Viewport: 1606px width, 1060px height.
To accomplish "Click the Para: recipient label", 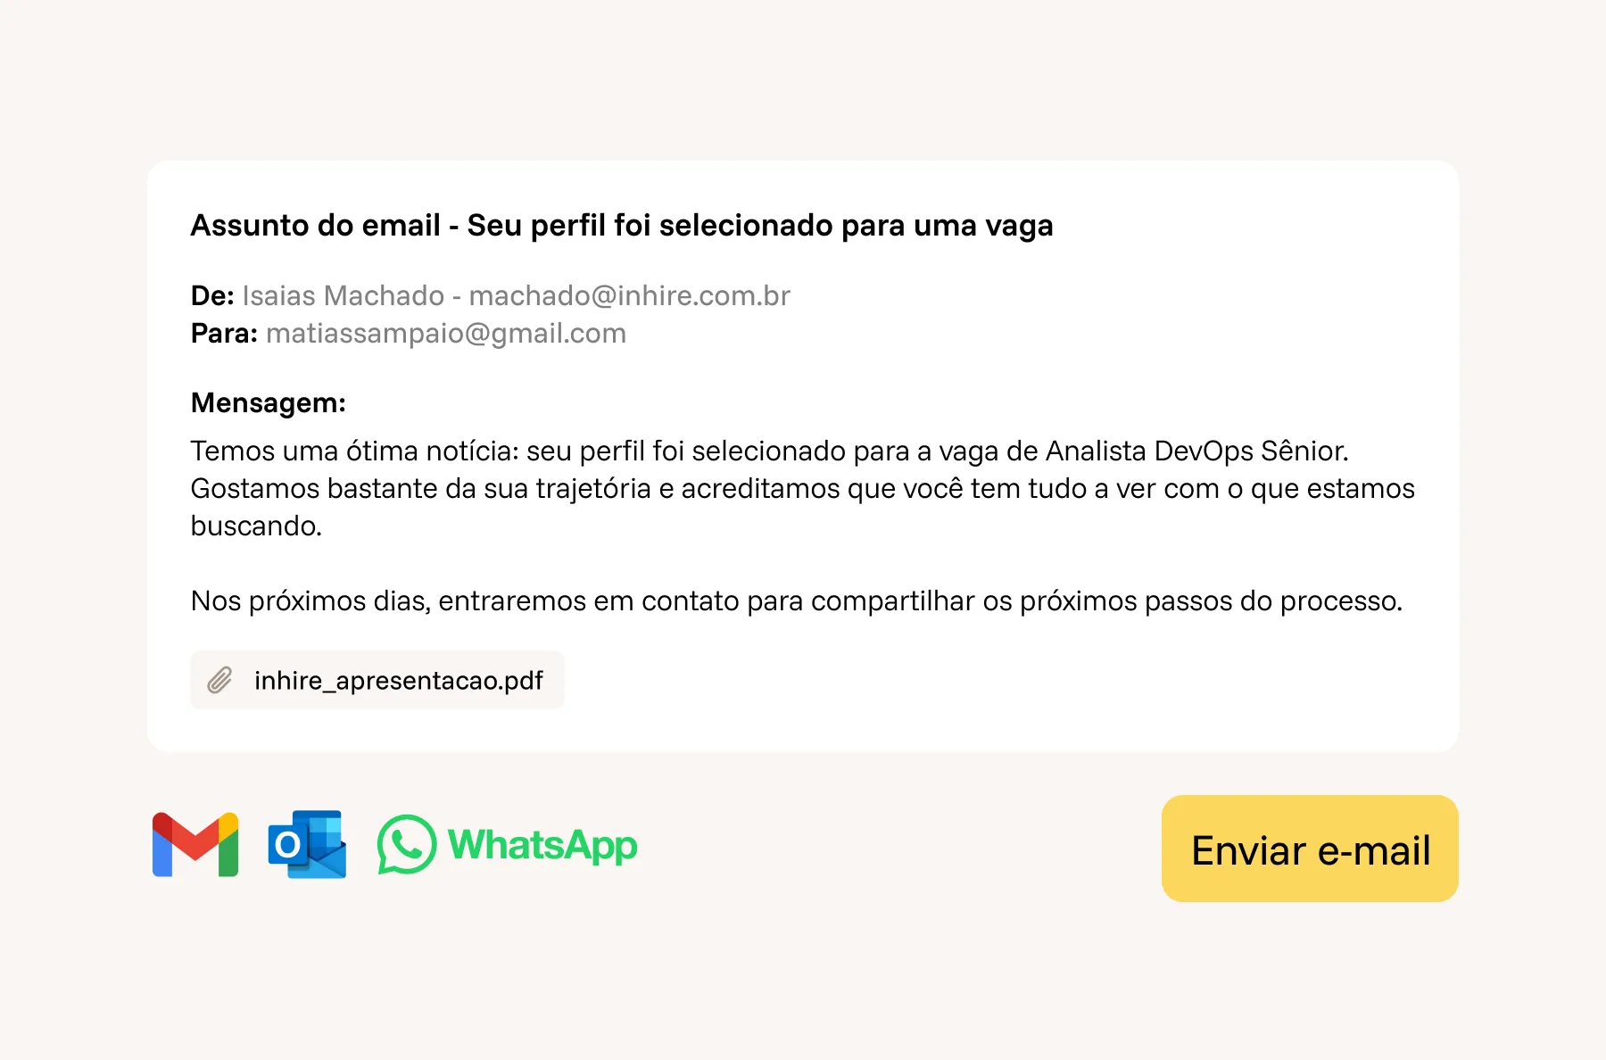I will [x=224, y=334].
